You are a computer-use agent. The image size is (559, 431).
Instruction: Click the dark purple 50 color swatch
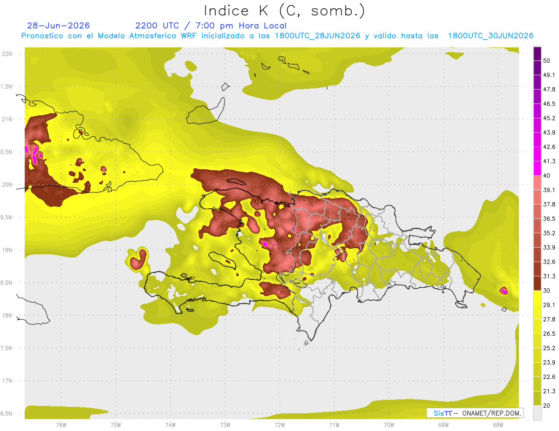537,54
